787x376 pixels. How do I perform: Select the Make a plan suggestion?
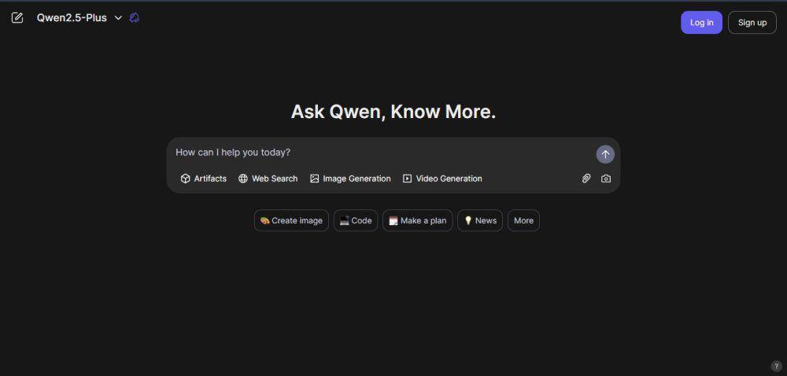pyautogui.click(x=417, y=220)
